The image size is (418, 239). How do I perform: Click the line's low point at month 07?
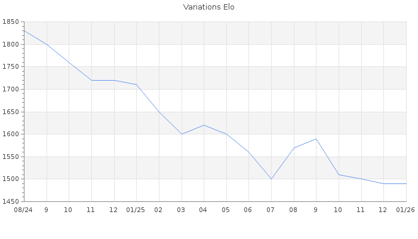[x=271, y=179]
